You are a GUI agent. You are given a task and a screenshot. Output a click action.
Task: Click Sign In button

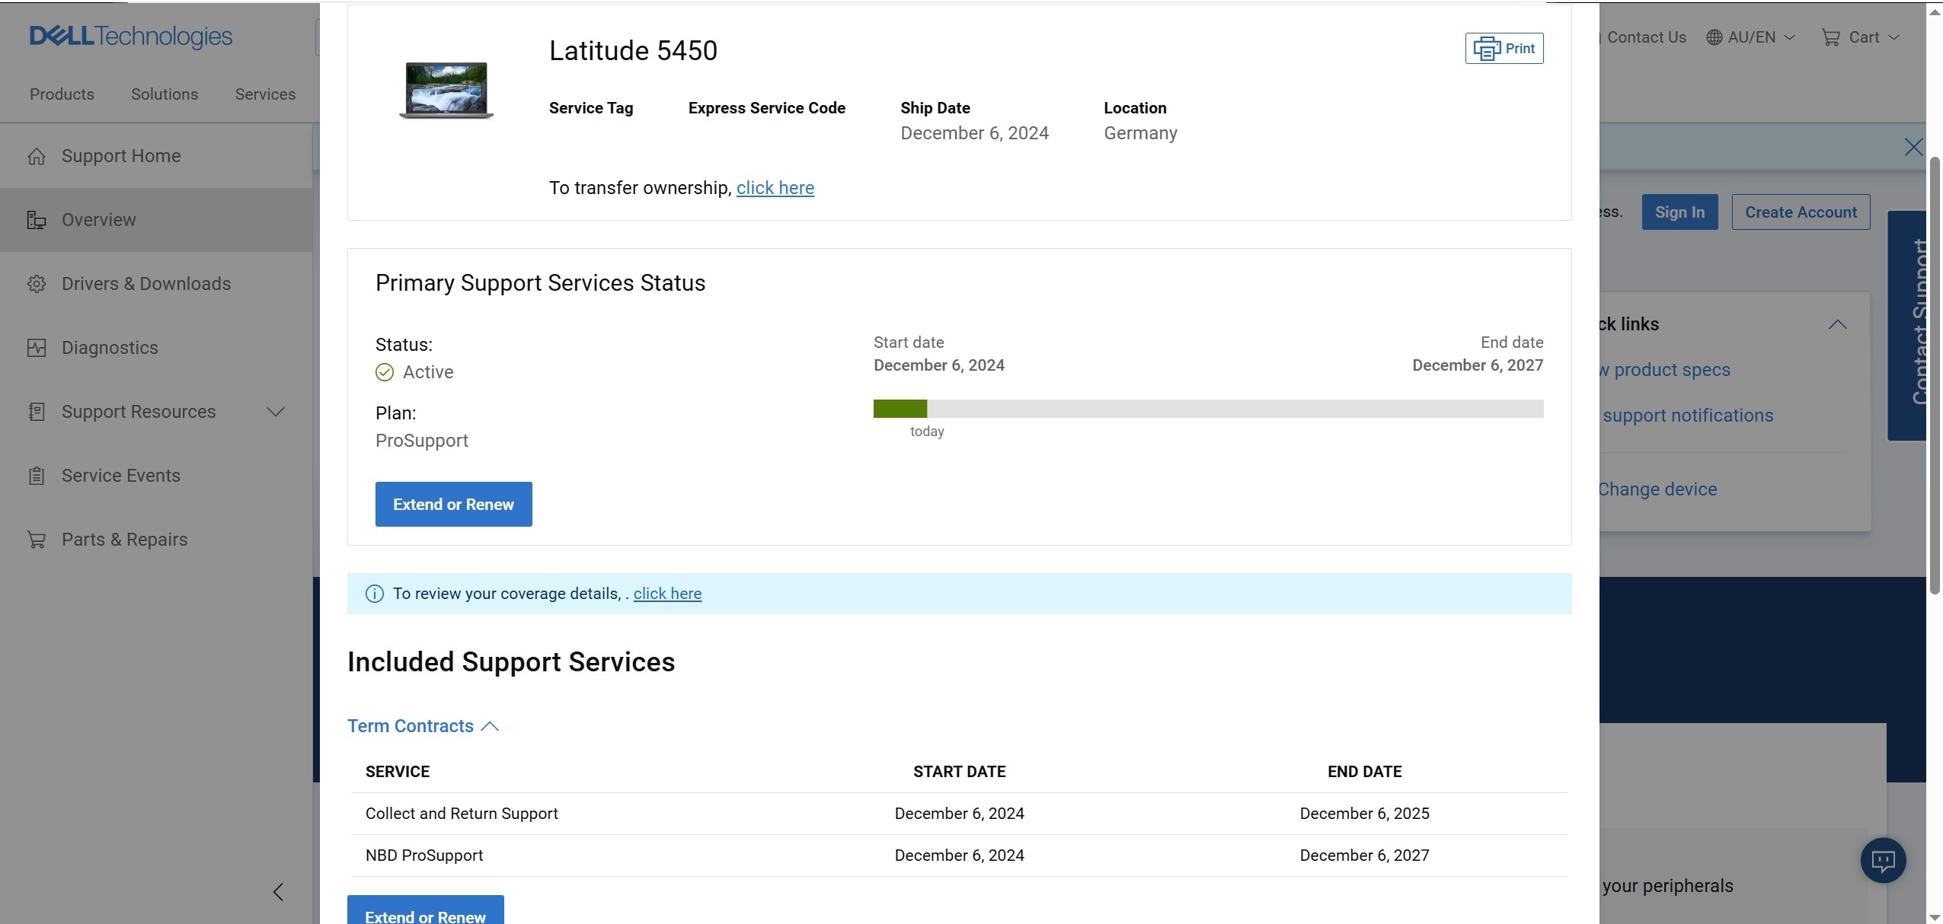click(x=1679, y=212)
